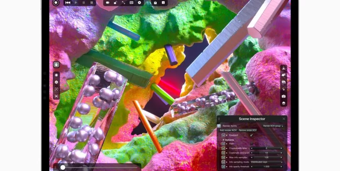Increase Max info samples with right arrow
The height and width of the screenshot is (171, 340).
pos(282,157)
